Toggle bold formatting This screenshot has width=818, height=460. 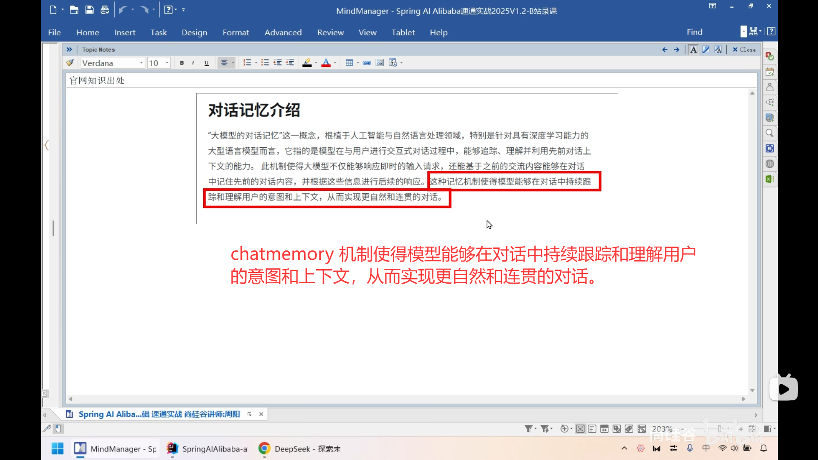click(x=181, y=63)
